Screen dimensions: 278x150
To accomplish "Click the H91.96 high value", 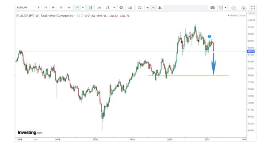I will 102,16.
